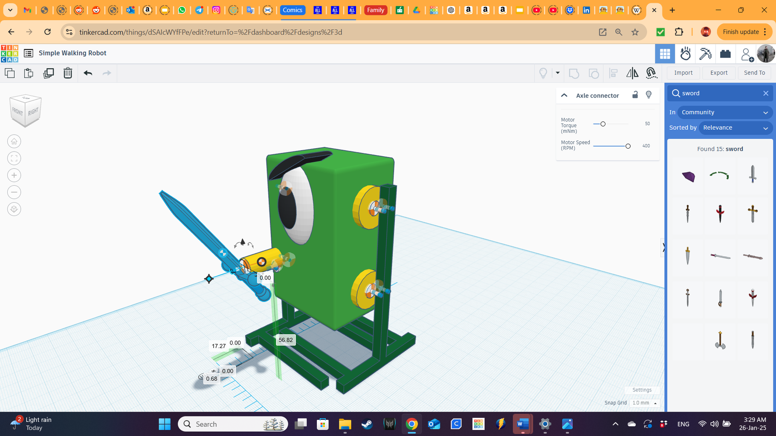Open the Align tool
Screen dimensions: 776x436
613,73
